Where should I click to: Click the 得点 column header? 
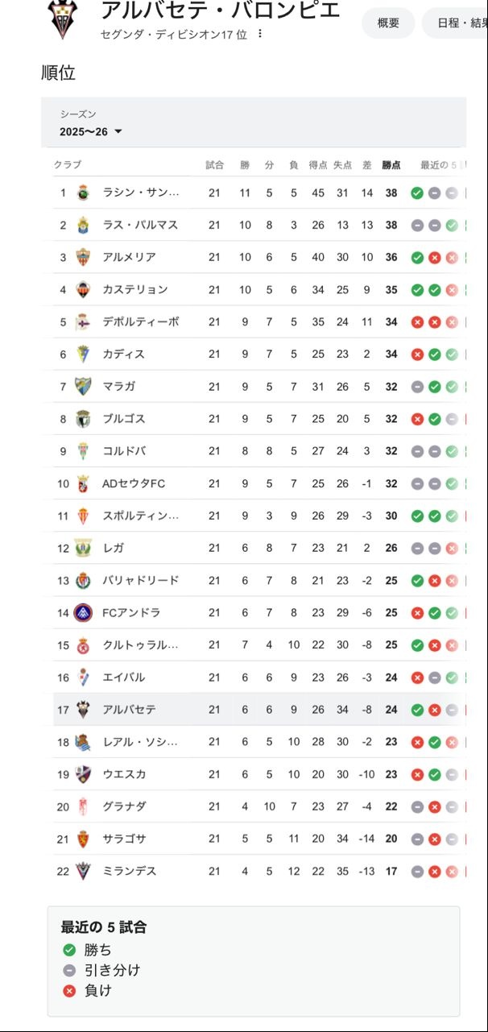(x=318, y=165)
